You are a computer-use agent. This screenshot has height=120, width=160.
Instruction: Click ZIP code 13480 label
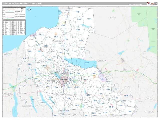pyautogui.click(x=126, y=96)
